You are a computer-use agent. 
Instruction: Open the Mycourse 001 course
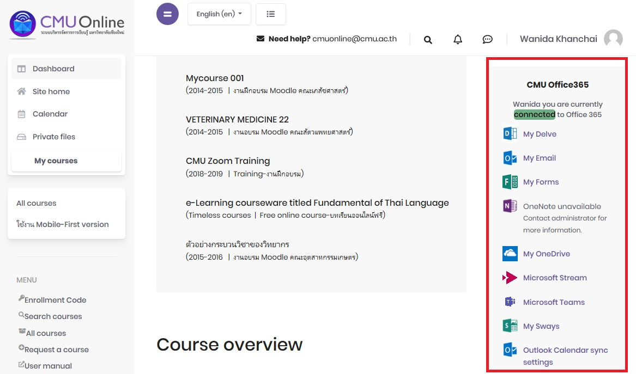(215, 78)
